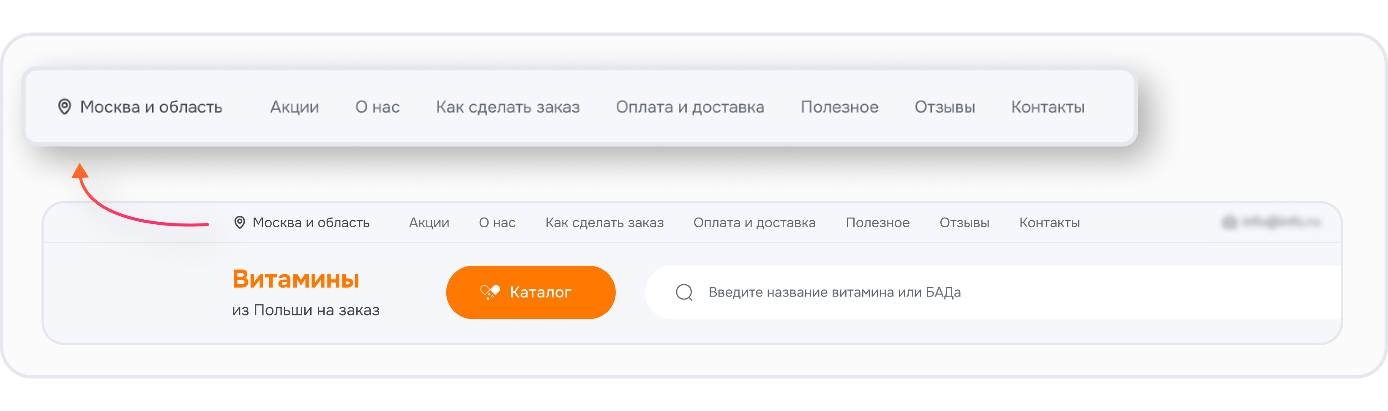Go to 'Контакты' in the enlarged navigation bar
The height and width of the screenshot is (411, 1388).
point(1047,107)
